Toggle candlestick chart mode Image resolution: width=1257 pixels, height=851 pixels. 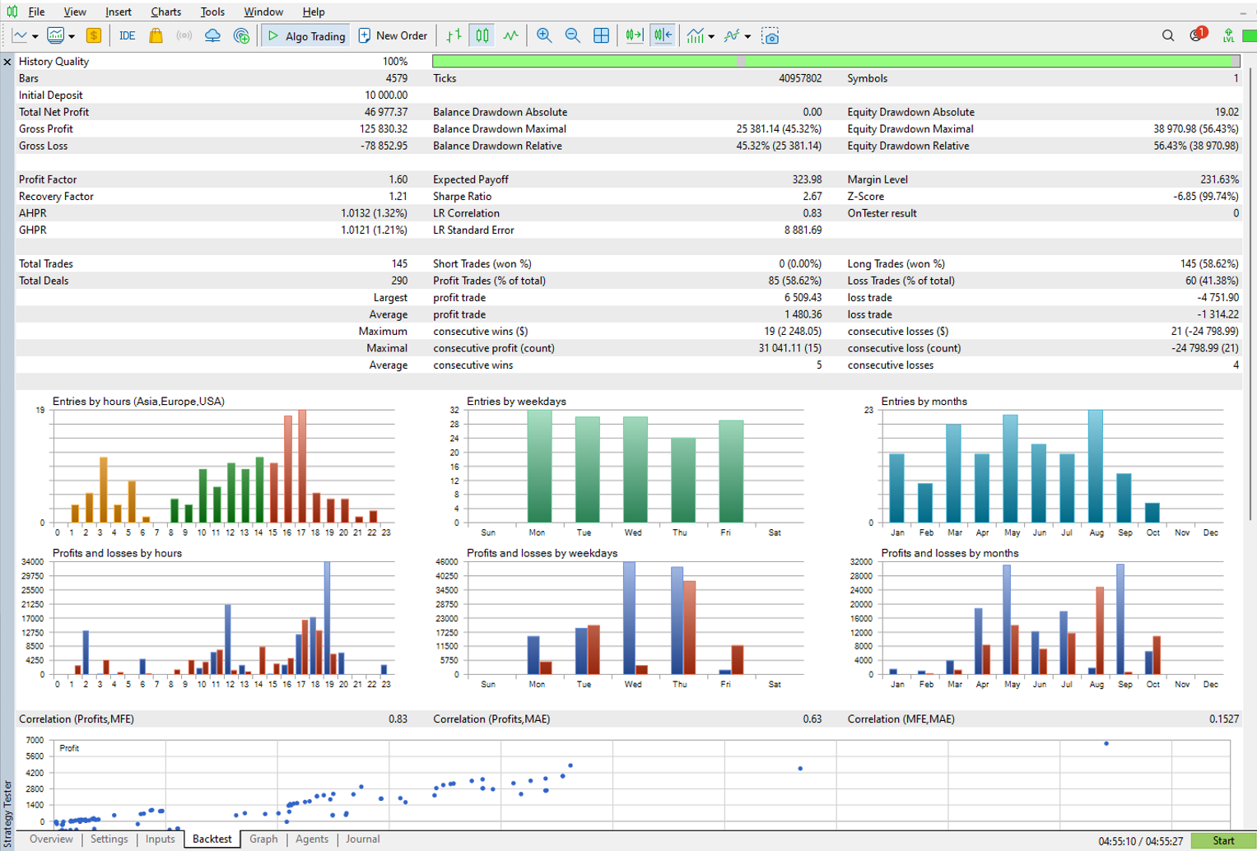pos(482,35)
